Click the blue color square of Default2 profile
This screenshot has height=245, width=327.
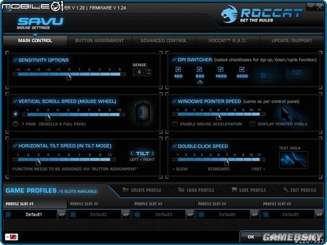click(73, 215)
